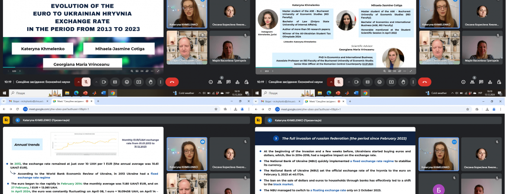The height and width of the screenshot is (194, 506).
Task: Open Word from presenter-bios window taskbar
Action: pos(356,93)
